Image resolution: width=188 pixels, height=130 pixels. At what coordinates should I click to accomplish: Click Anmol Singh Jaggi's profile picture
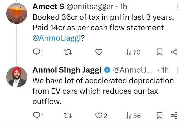(x=17, y=77)
